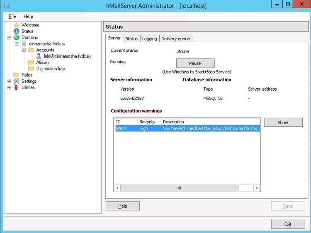Collapse the Domains tree node
This screenshot has height=233, width=311.
point(9,37)
